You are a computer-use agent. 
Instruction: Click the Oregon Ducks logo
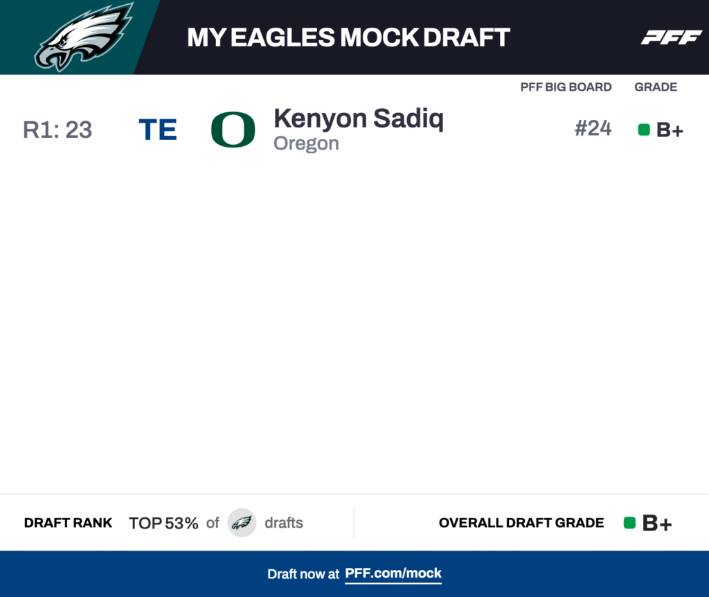(x=233, y=130)
